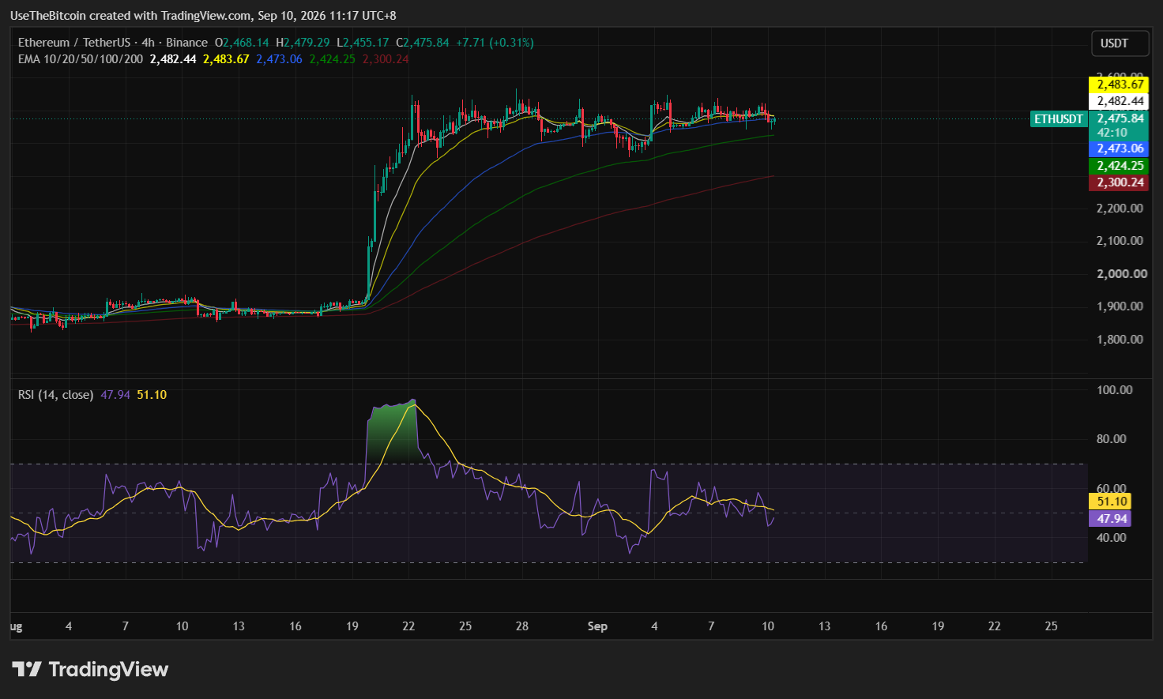Viewport: 1163px width, 699px height.
Task: Click the yellow 2,483.67 price axis label
Action: [1119, 85]
